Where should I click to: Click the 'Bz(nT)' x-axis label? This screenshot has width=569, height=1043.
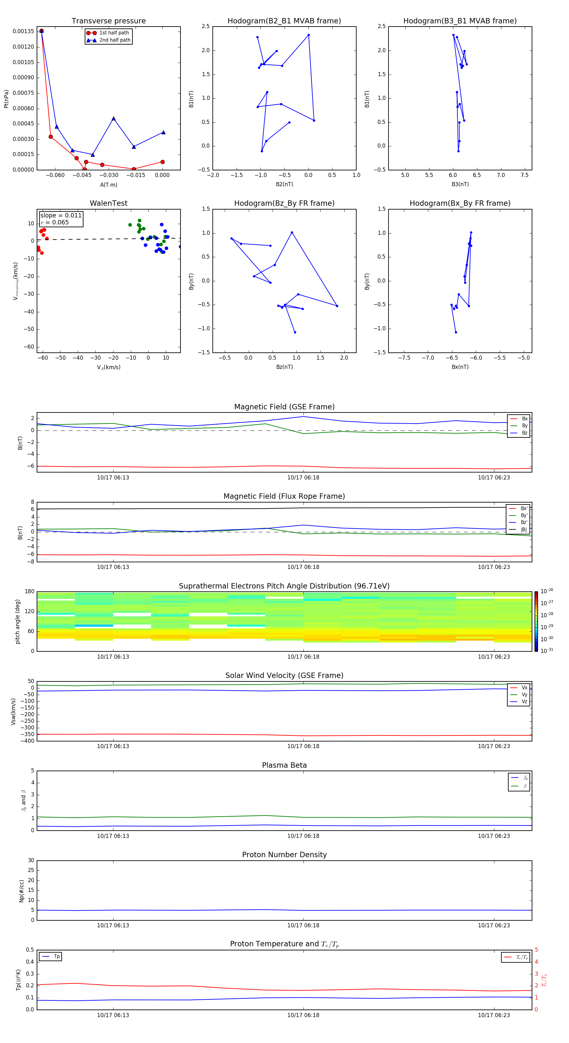coord(284,367)
